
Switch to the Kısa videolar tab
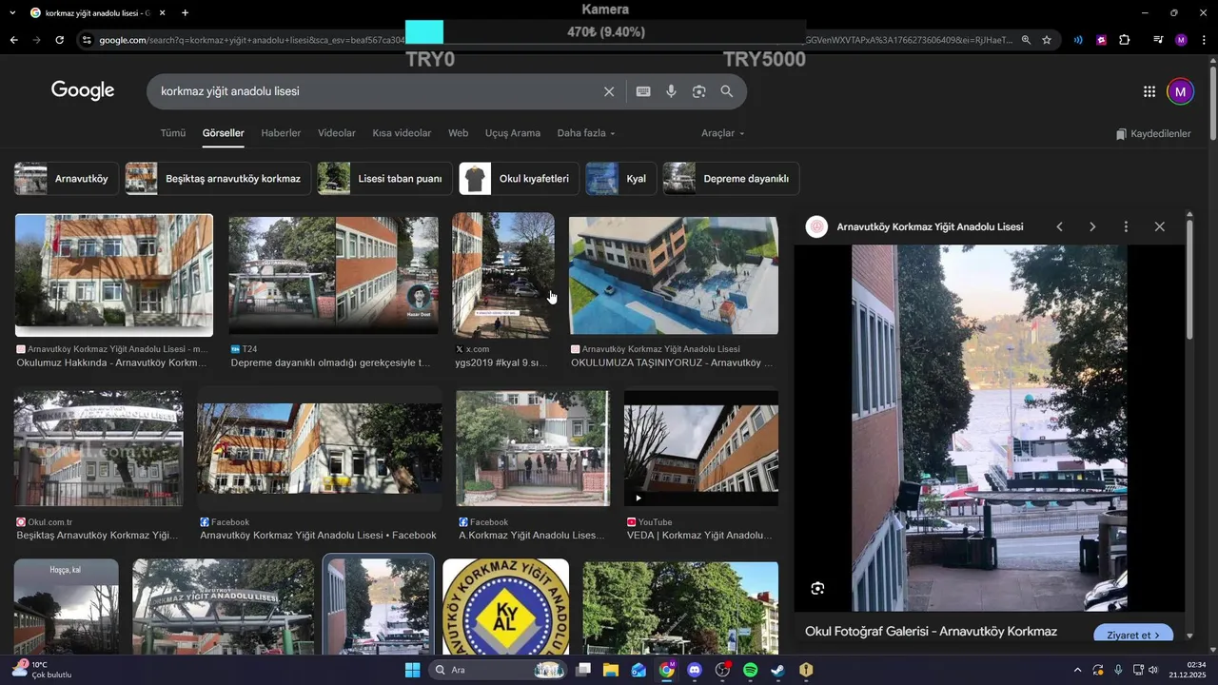pos(402,133)
